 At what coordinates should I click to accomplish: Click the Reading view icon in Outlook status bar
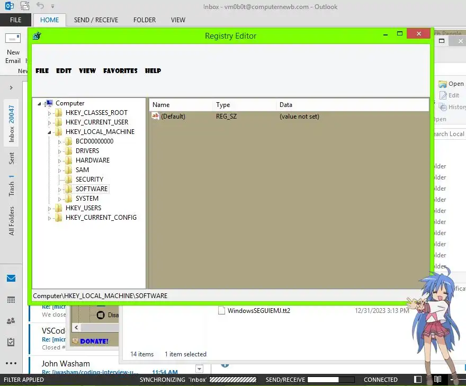(x=437, y=380)
